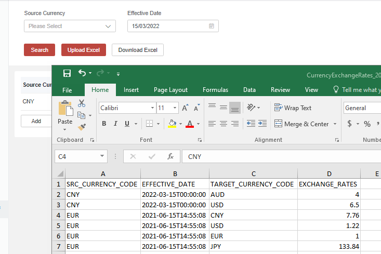Switch to the Review tab
Viewport: 381px width, 254px height.
click(280, 90)
